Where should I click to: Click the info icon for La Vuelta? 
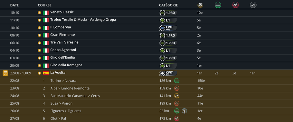point(39,73)
